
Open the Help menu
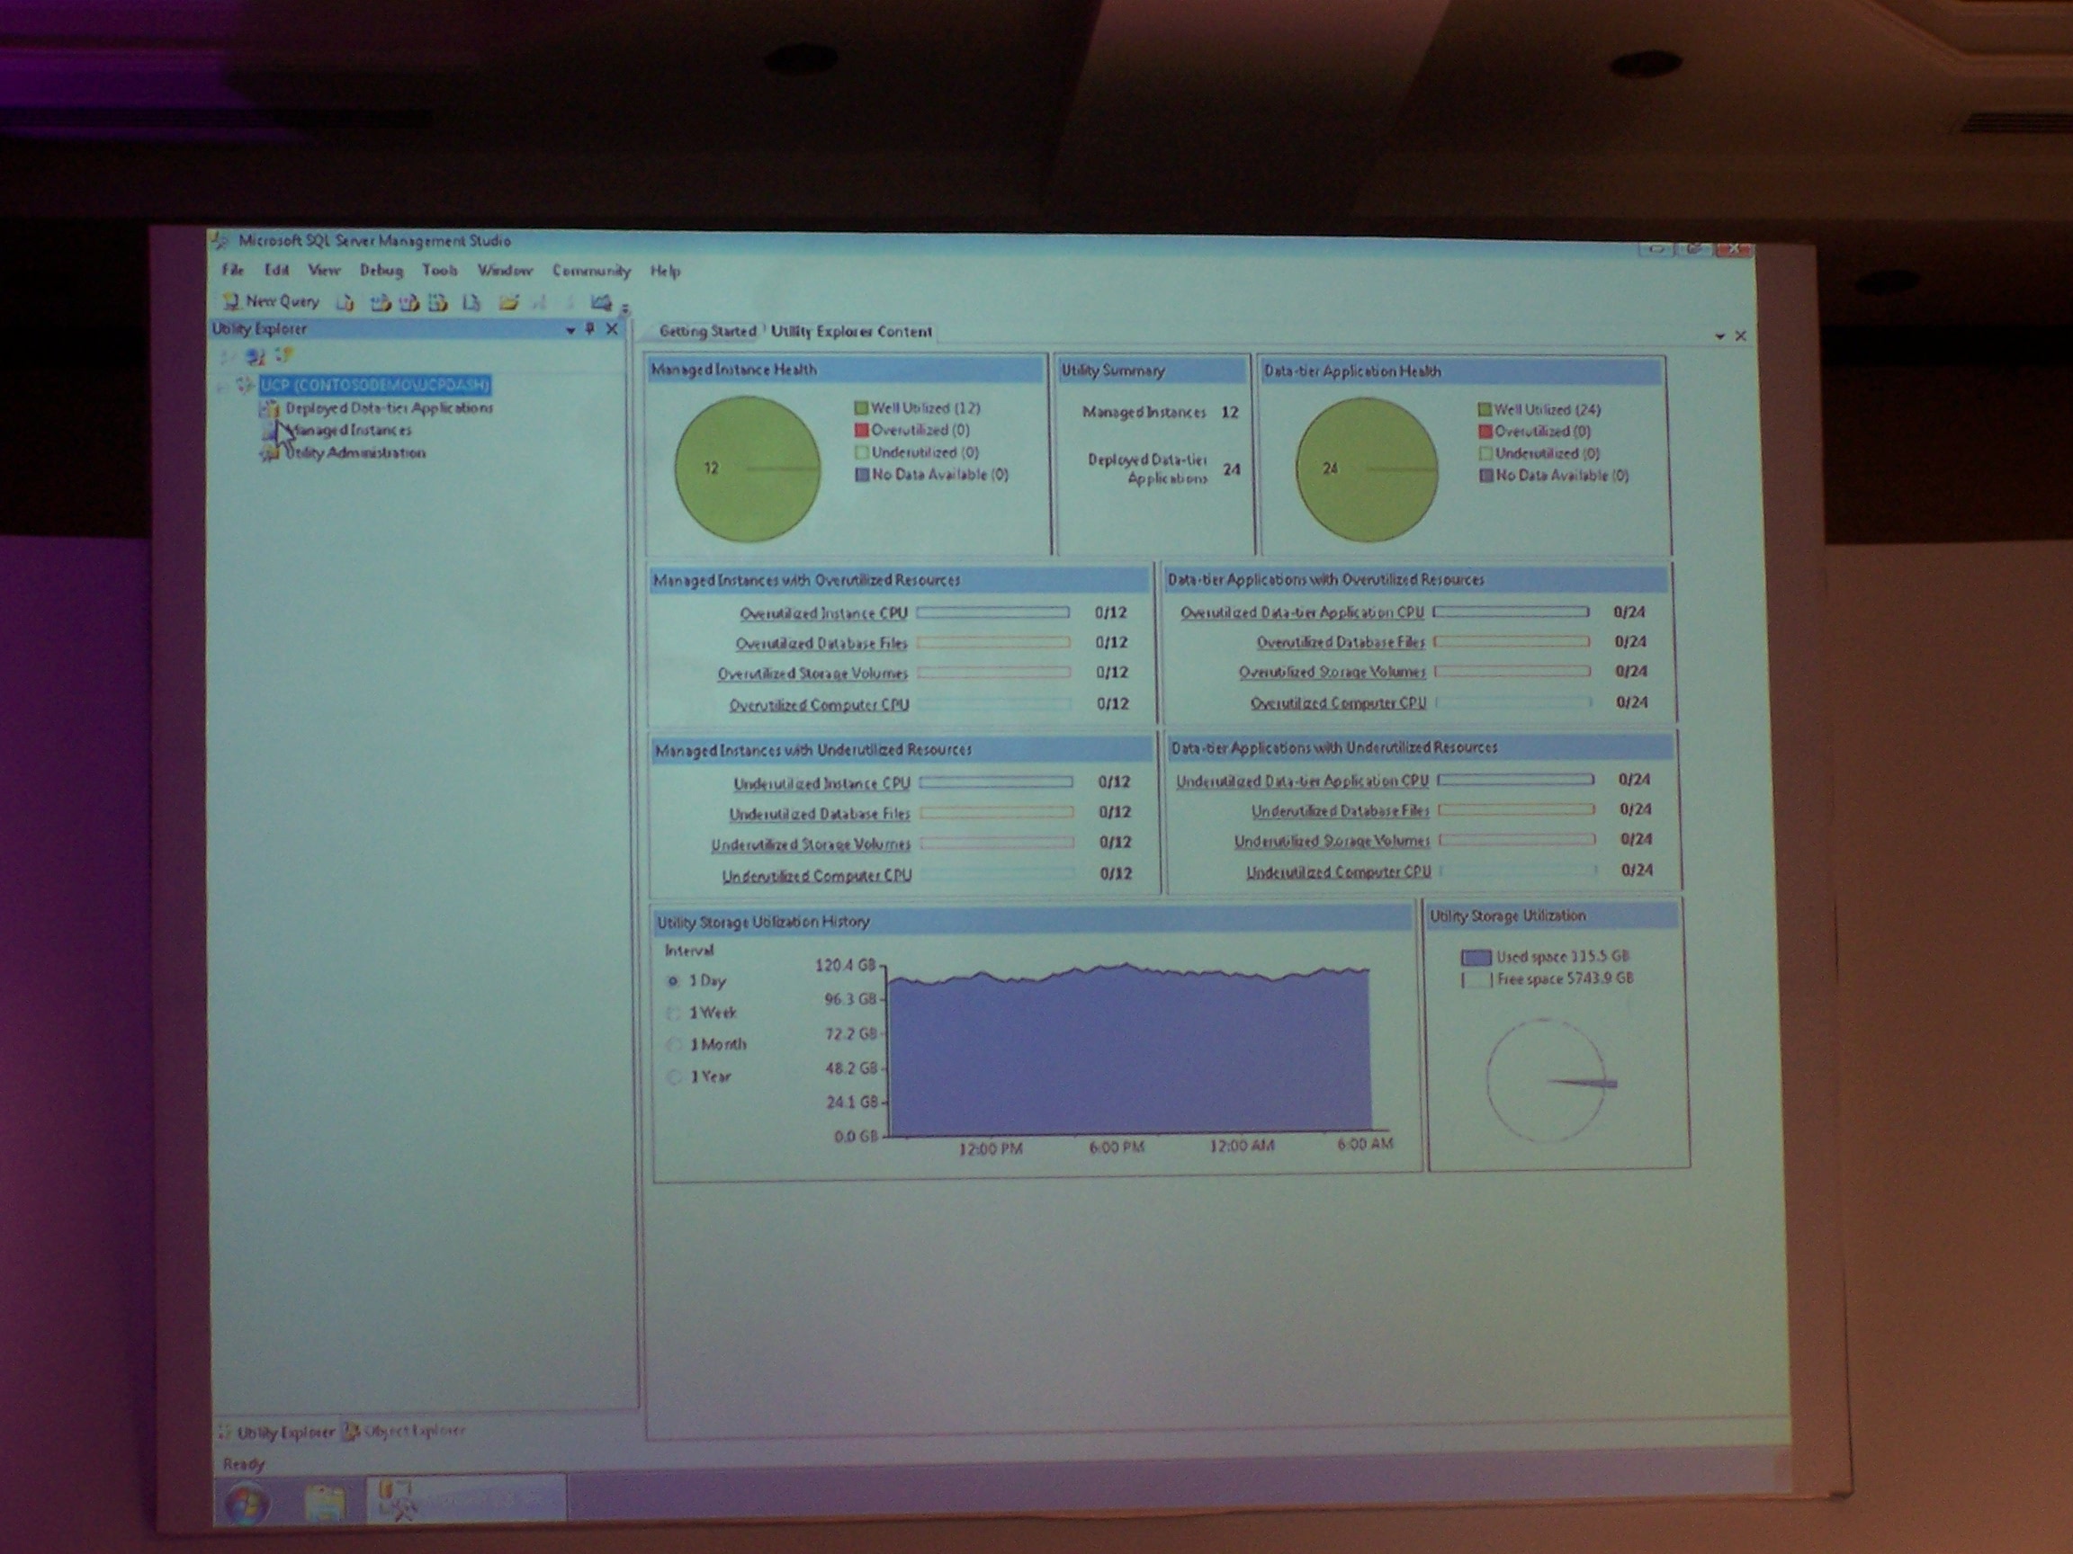click(x=666, y=271)
